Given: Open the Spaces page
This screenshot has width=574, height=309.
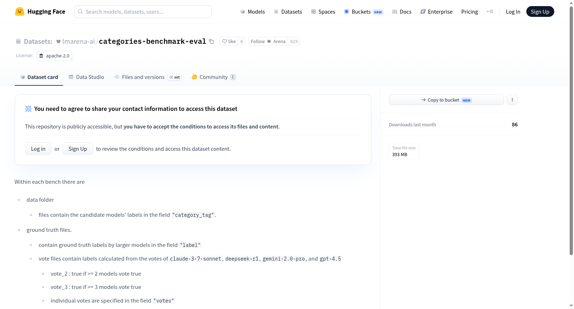Looking at the screenshot, I should click(323, 12).
